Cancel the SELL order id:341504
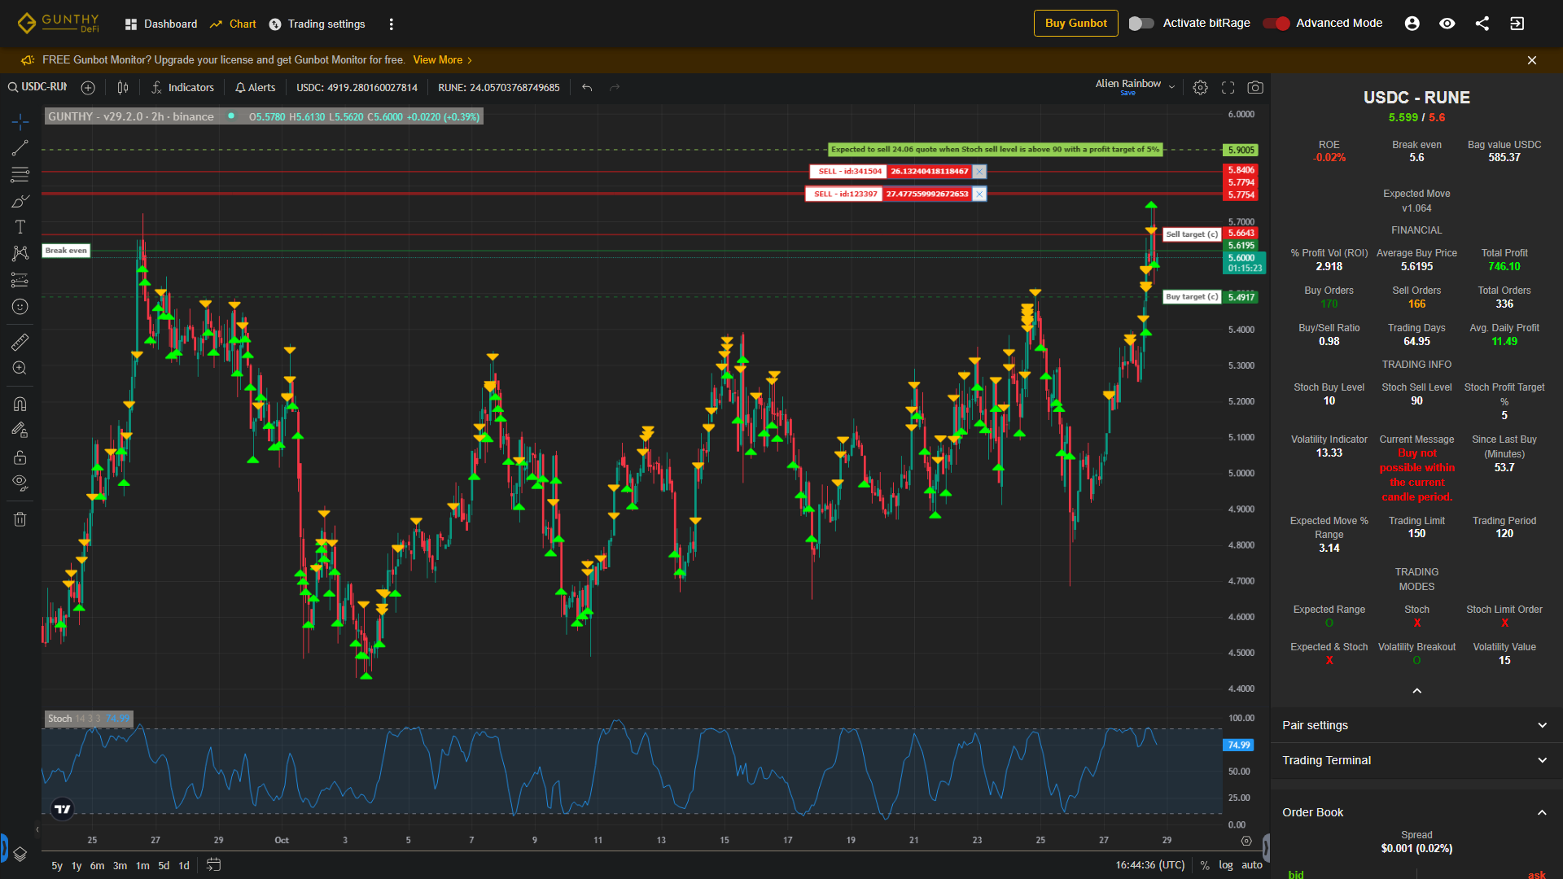Image resolution: width=1563 pixels, height=879 pixels. pyautogui.click(x=979, y=172)
